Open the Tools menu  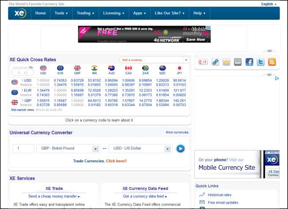[x=61, y=13]
